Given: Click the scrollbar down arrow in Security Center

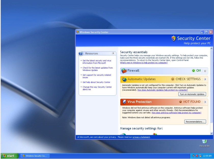Looking at the screenshot, I should tap(211, 133).
